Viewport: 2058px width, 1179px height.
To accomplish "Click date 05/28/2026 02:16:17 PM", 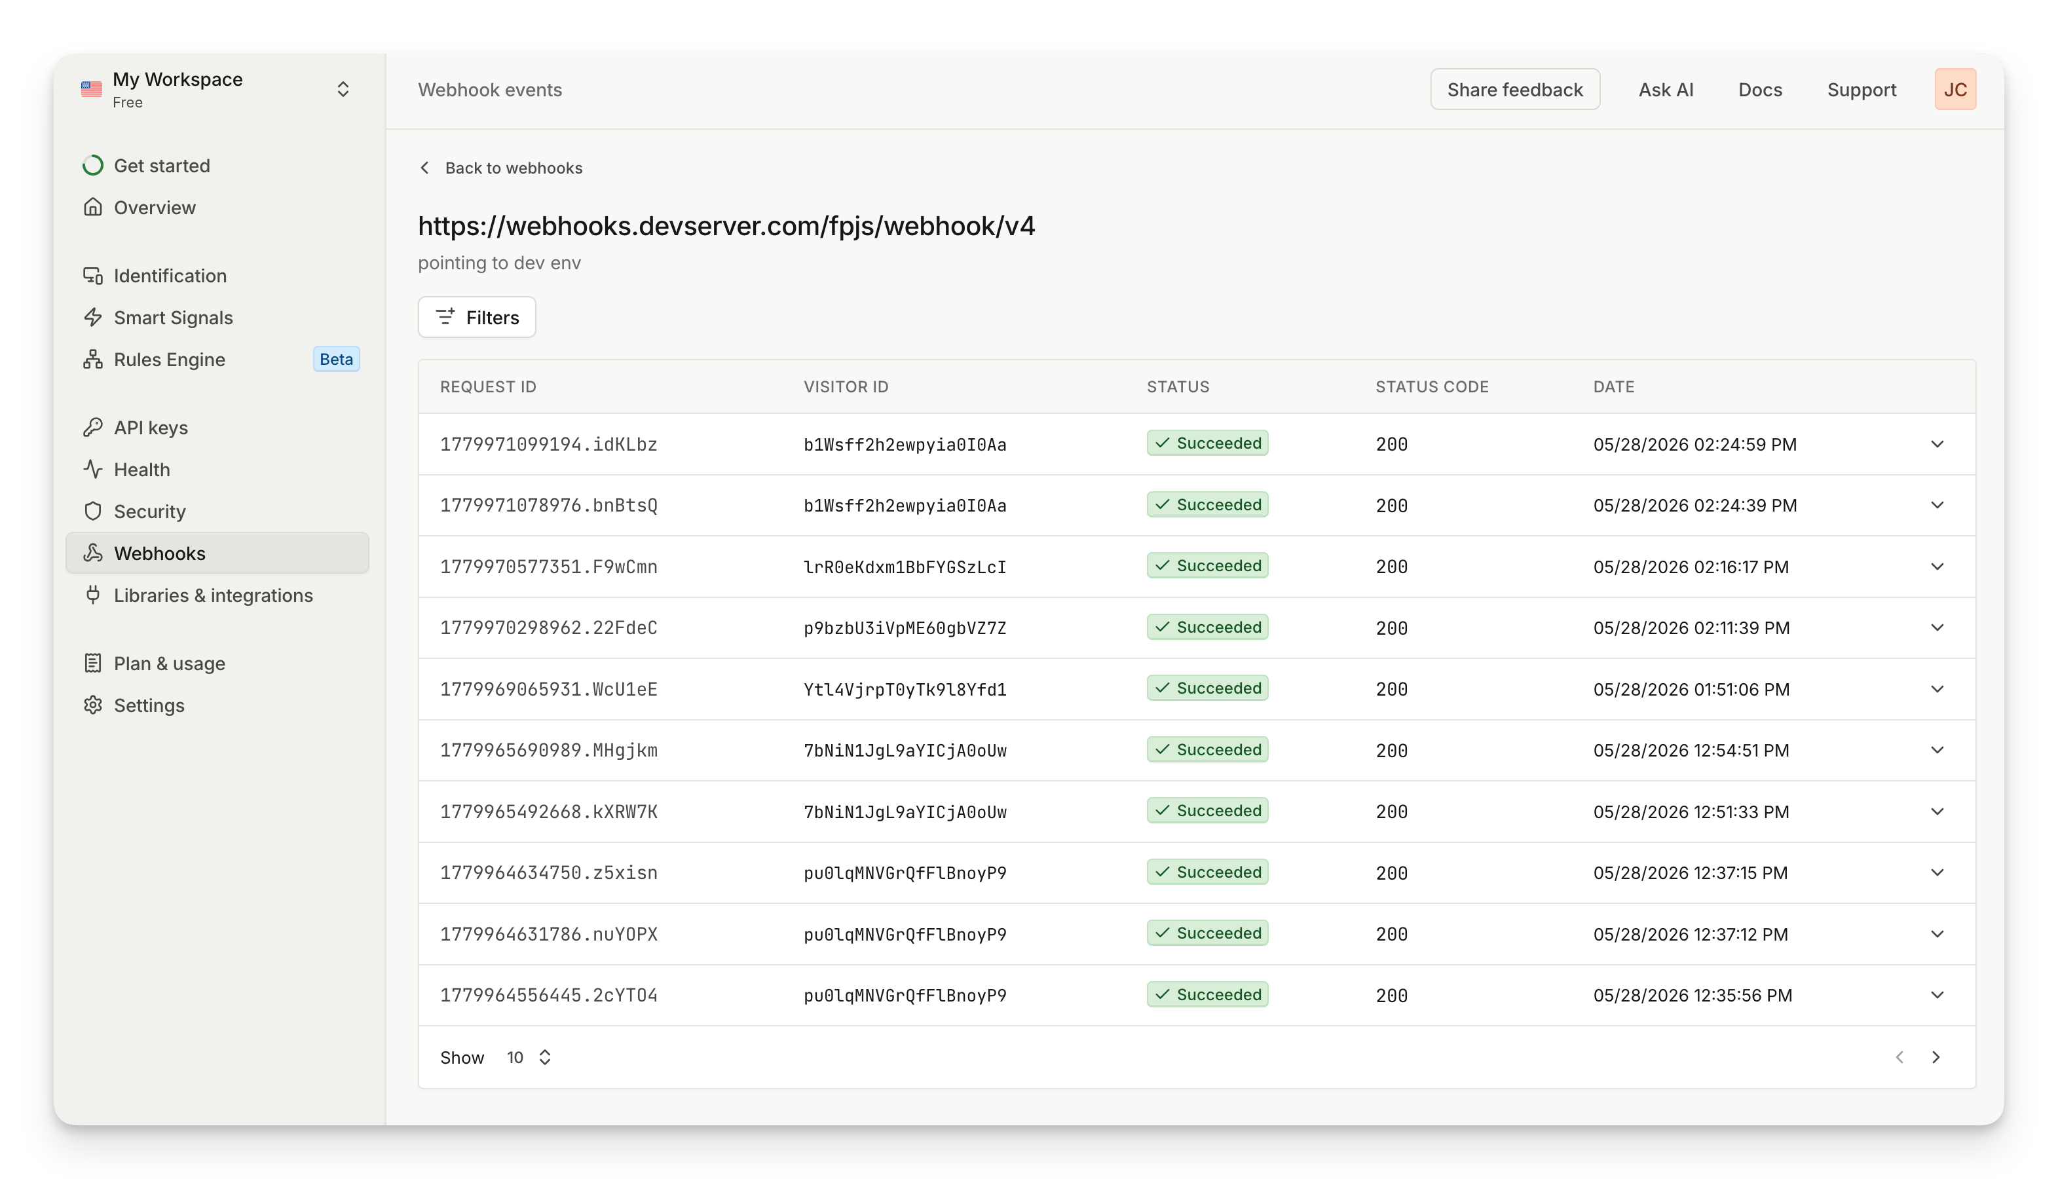I will click(x=1691, y=567).
